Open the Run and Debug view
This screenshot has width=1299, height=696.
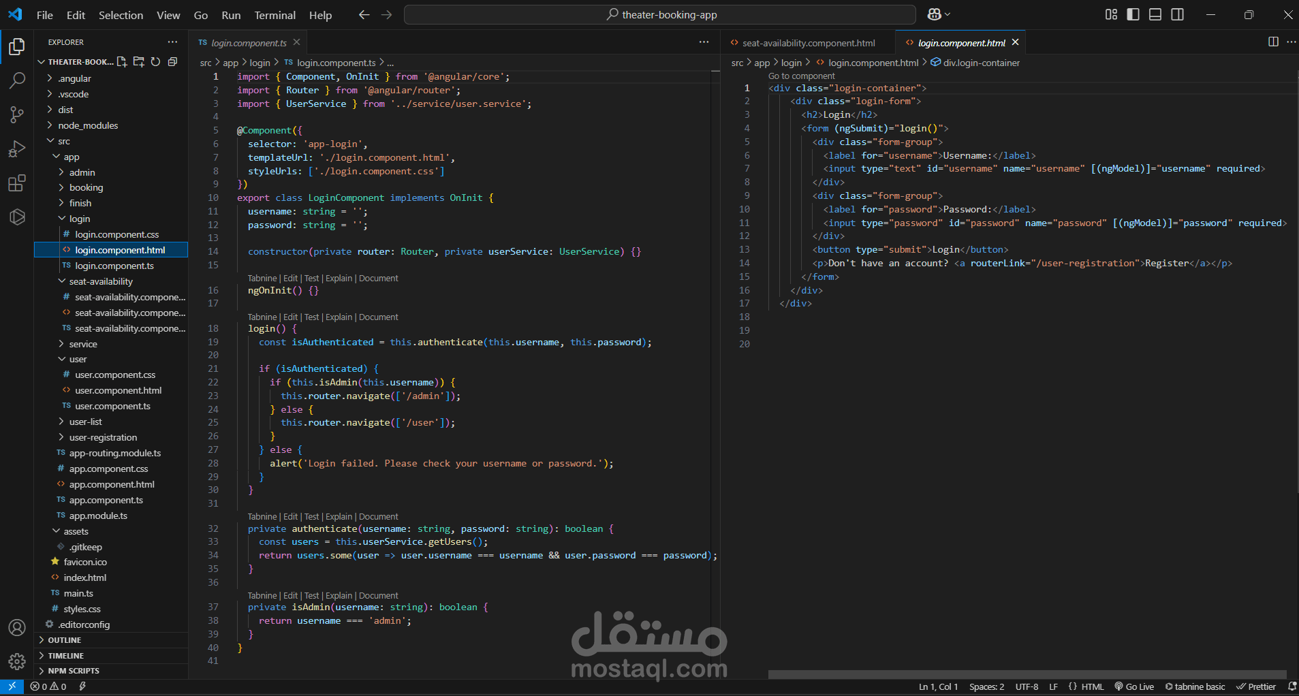pos(17,148)
